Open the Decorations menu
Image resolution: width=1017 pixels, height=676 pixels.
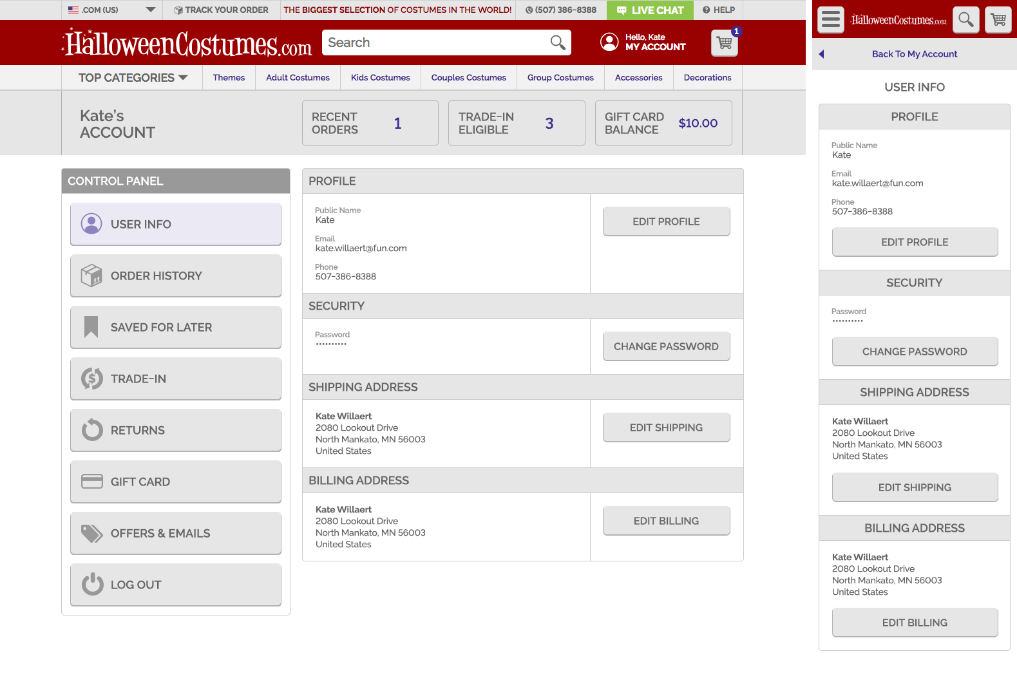(x=708, y=77)
